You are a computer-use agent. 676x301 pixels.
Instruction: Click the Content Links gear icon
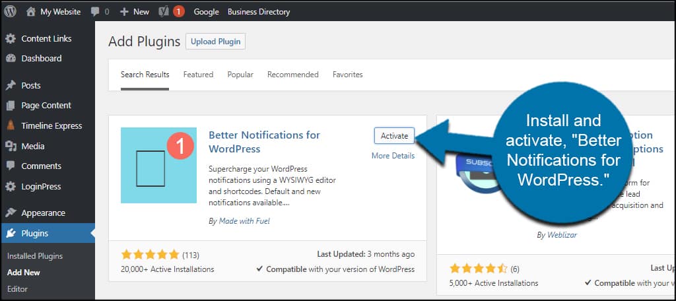coord(11,39)
